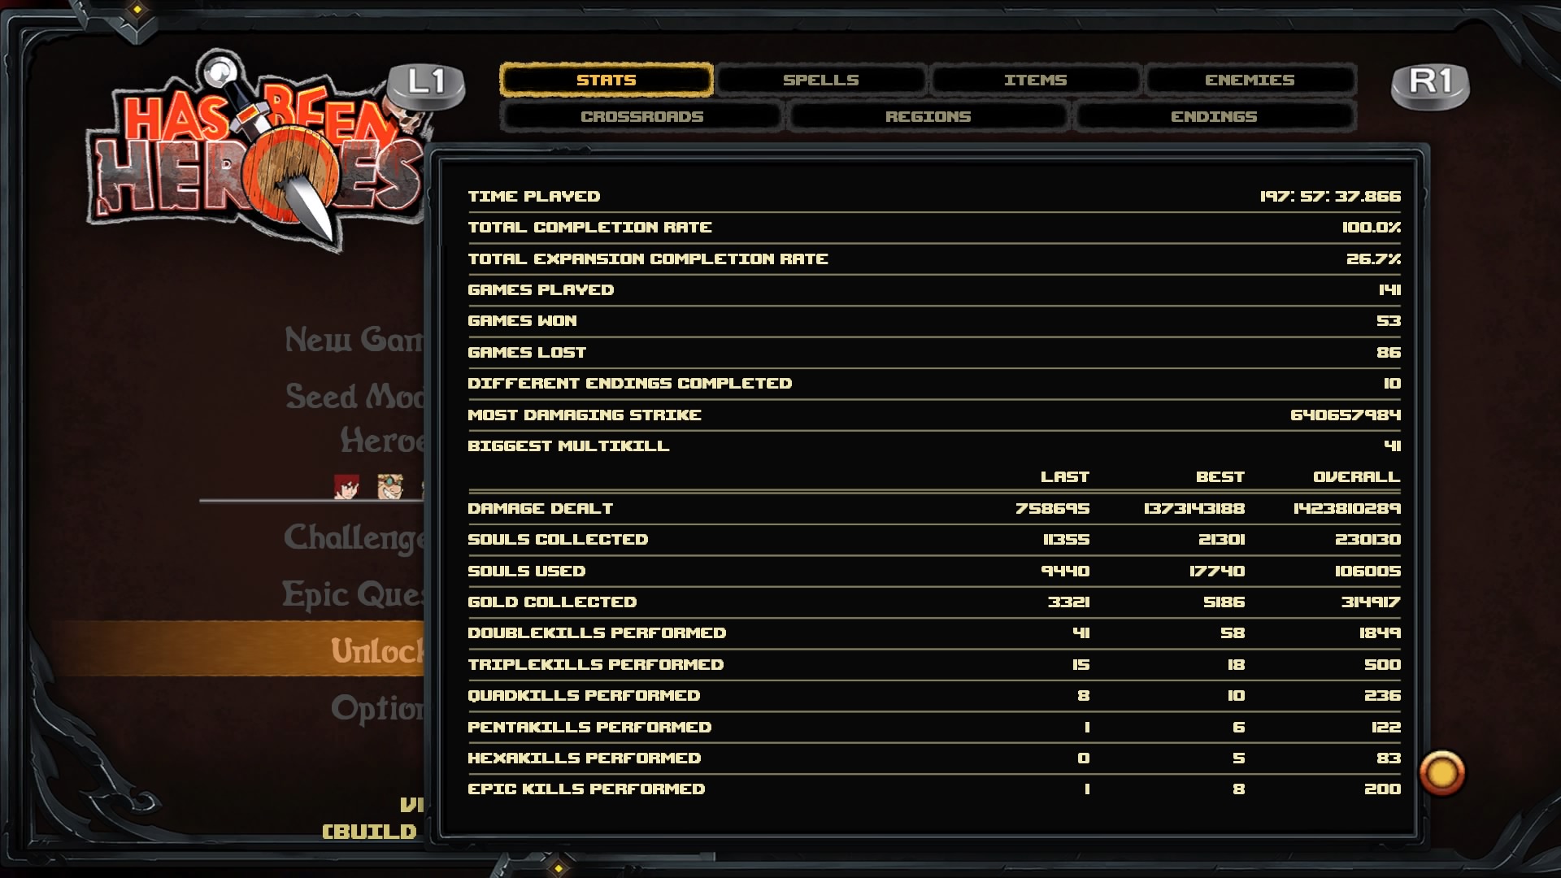Open the Stats tab
This screenshot has height=878, width=1561.
(607, 80)
